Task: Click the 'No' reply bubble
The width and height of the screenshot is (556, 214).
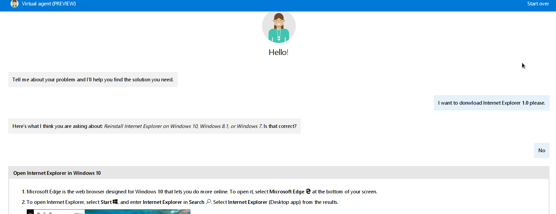Action: (541, 151)
